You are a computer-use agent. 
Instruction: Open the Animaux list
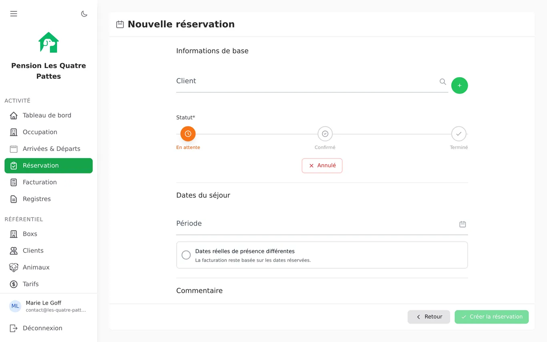click(x=49, y=268)
